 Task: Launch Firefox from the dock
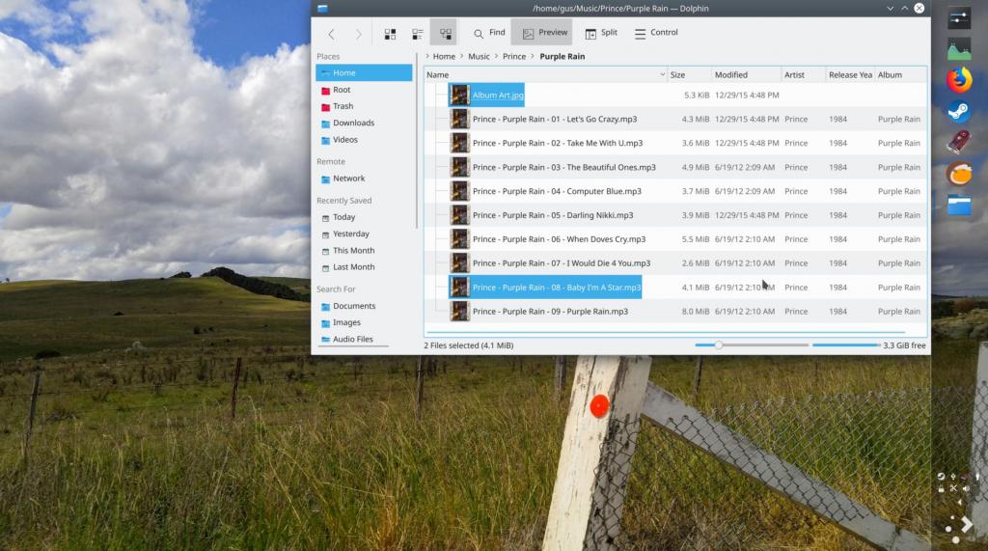coord(959,81)
